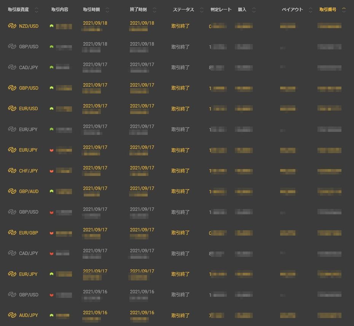Toggle sort arrows next to 取引時間

tap(107, 10)
